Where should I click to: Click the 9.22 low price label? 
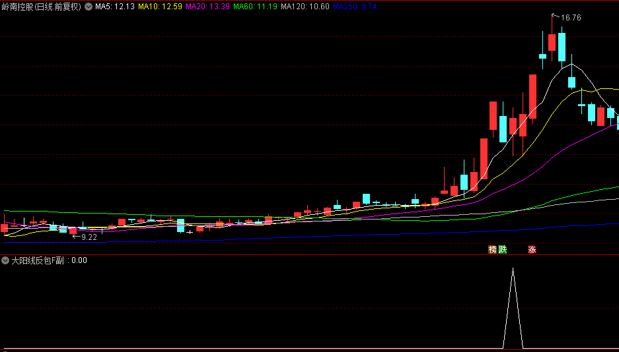[89, 237]
